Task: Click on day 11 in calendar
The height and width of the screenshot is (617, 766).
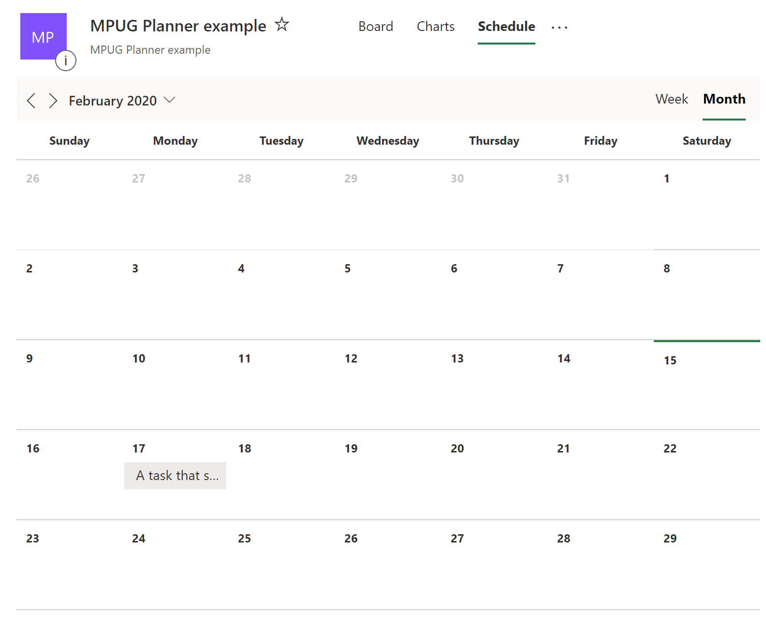Action: (245, 359)
